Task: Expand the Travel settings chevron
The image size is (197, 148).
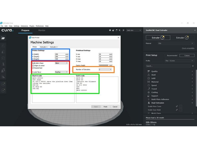Action: point(192,89)
